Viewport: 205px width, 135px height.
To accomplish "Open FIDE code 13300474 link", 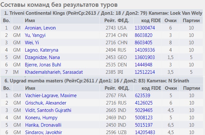I will coord(144,28).
